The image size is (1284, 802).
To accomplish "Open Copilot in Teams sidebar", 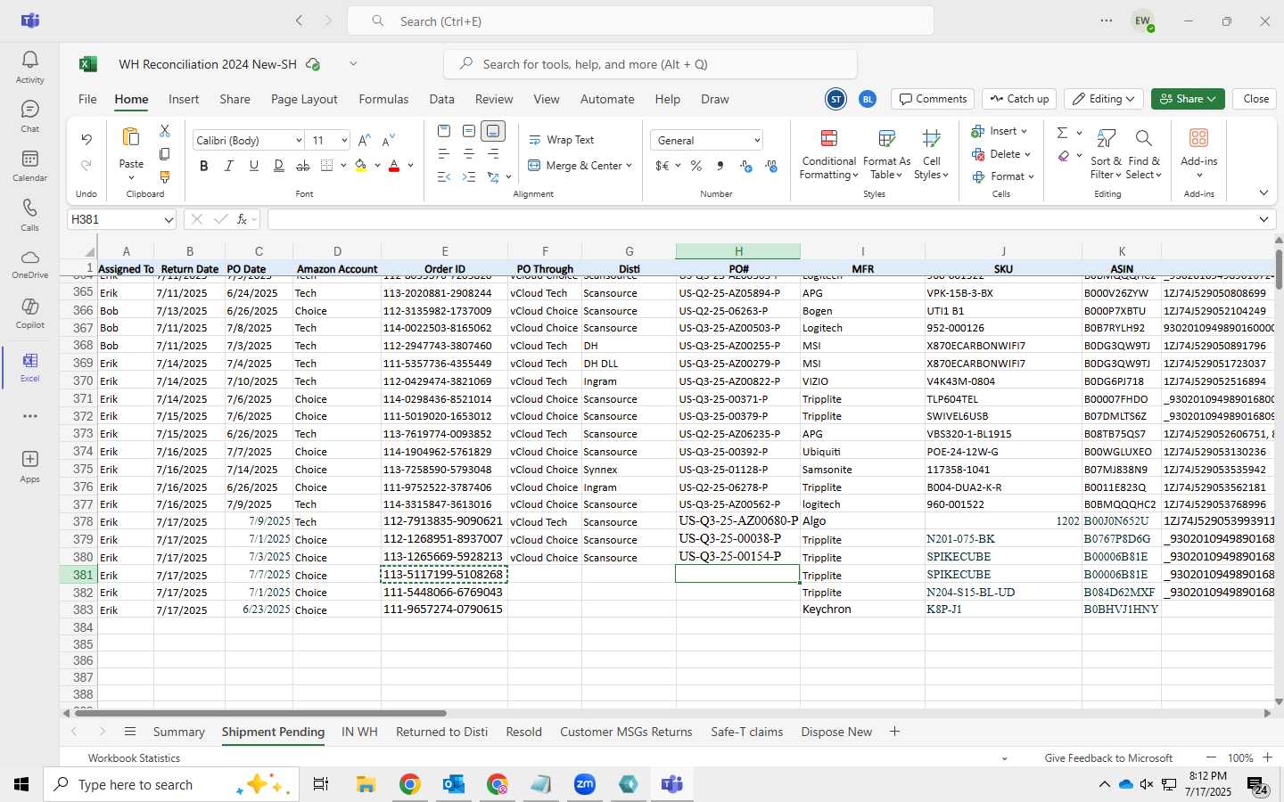I will click(x=29, y=314).
